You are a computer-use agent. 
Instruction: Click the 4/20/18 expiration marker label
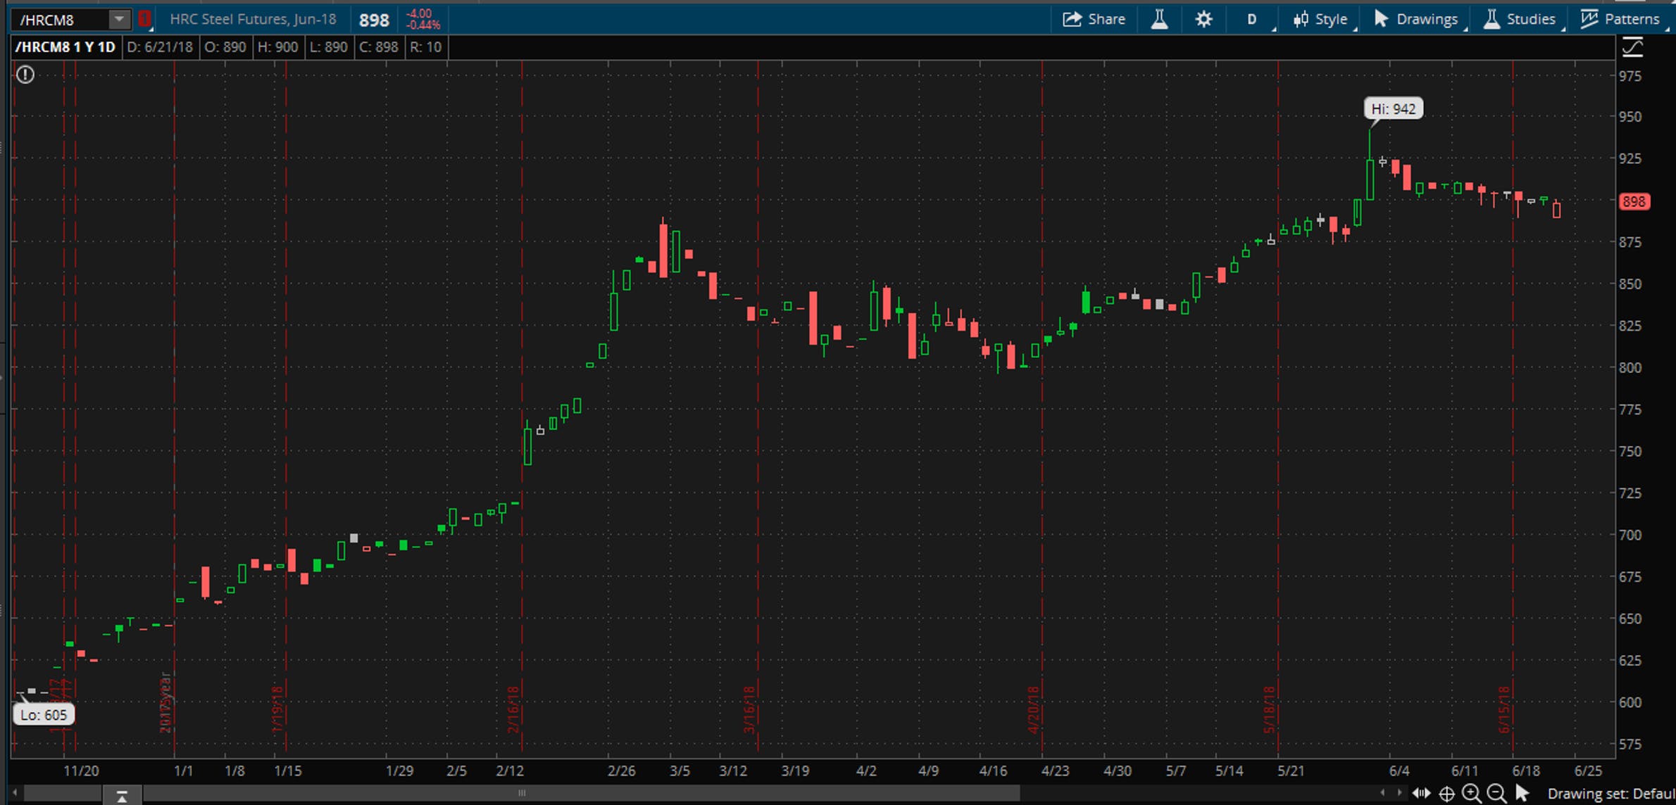pyautogui.click(x=1034, y=709)
